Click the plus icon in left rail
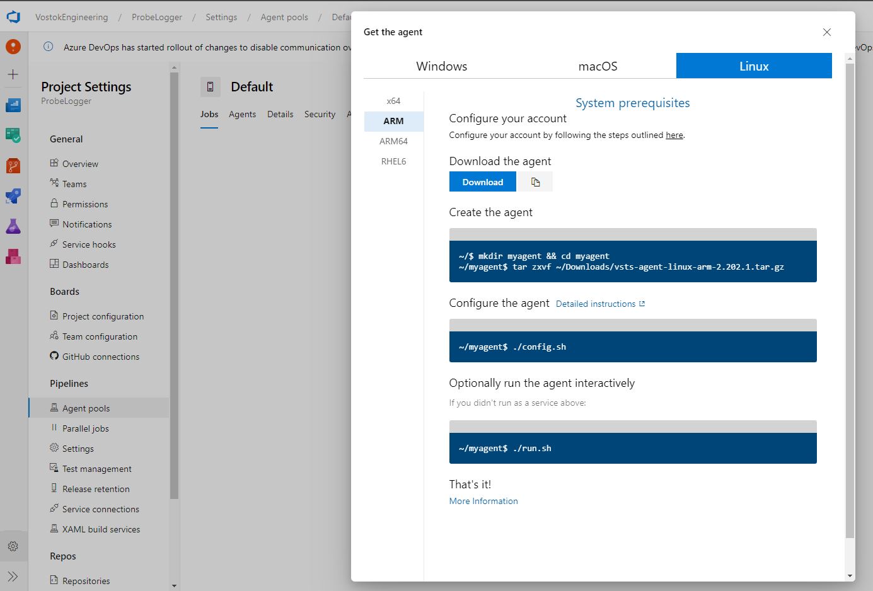Screen dimensions: 873x591 [13, 74]
